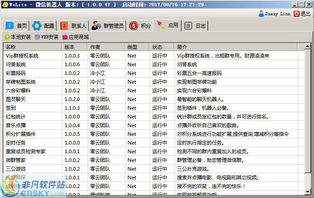
Task: Switch to the 配置 settings tab
Action: pos(43,26)
